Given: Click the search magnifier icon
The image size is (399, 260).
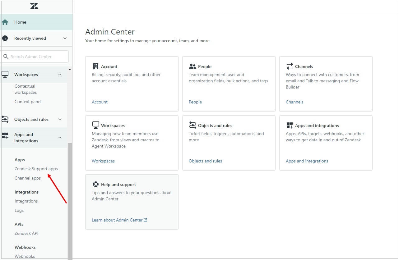Looking at the screenshot, I should [6, 57].
